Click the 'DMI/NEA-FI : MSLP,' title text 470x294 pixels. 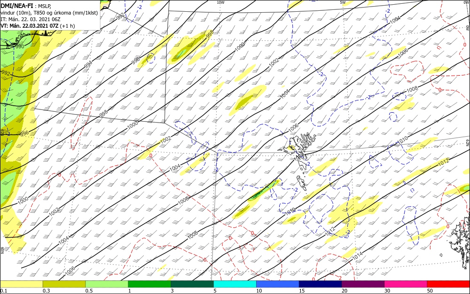point(26,5)
